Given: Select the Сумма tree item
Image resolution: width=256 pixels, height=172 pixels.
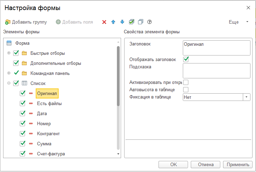Looking at the screenshot, I should coord(44,144).
